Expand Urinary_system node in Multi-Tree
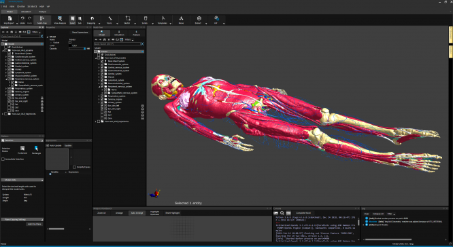Viewport: 453px width, 247px height. [x=99, y=102]
